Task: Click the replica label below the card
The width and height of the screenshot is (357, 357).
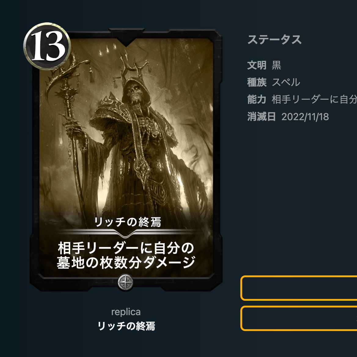Action: click(126, 312)
